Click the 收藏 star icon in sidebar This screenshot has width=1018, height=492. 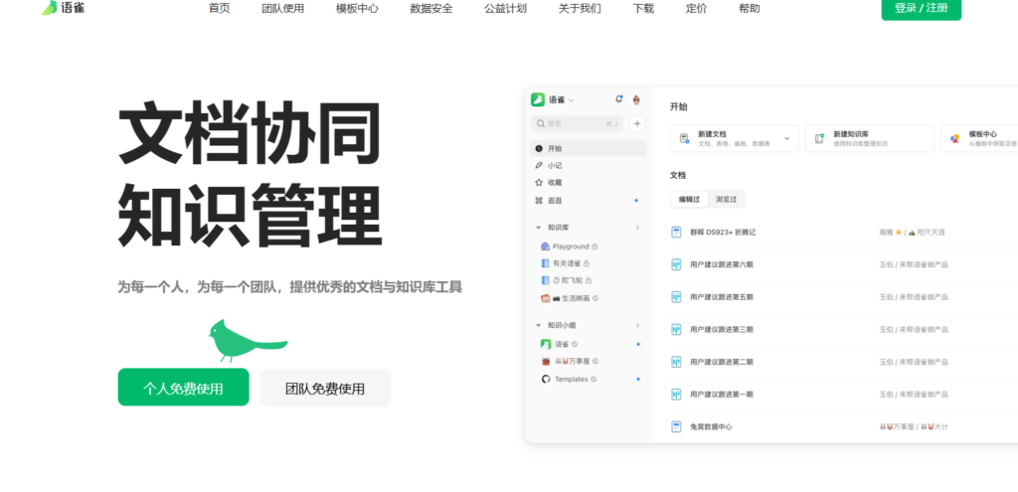(x=539, y=183)
